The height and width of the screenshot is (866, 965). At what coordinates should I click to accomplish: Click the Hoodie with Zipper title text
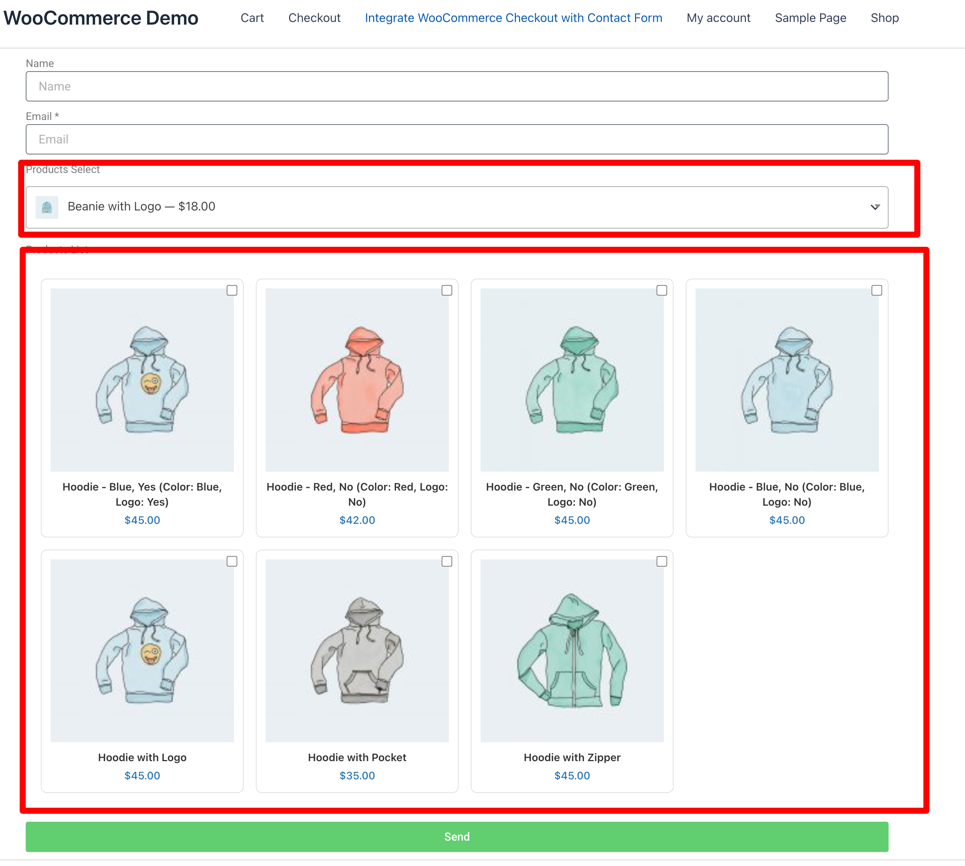pos(572,757)
